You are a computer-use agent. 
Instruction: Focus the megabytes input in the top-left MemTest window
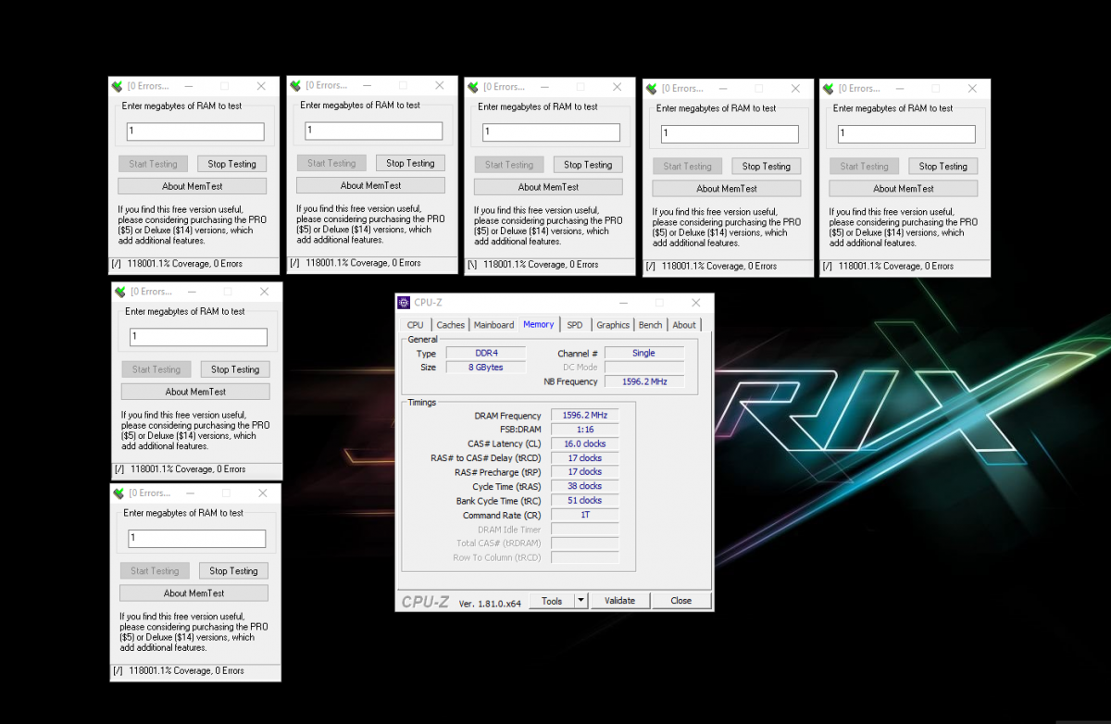[195, 131]
